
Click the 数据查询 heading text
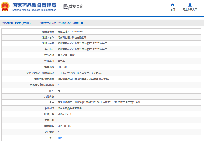pyautogui.click(x=76, y=7)
